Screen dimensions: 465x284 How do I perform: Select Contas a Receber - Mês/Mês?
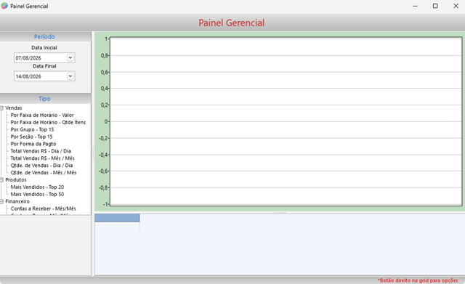pyautogui.click(x=44, y=208)
